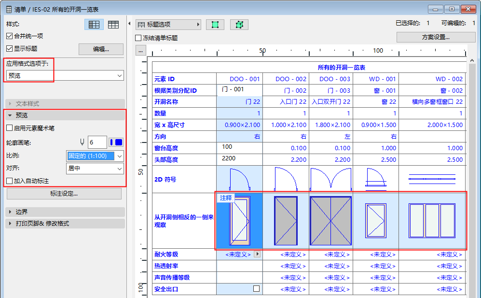Click the head height field 2200

coord(239,159)
